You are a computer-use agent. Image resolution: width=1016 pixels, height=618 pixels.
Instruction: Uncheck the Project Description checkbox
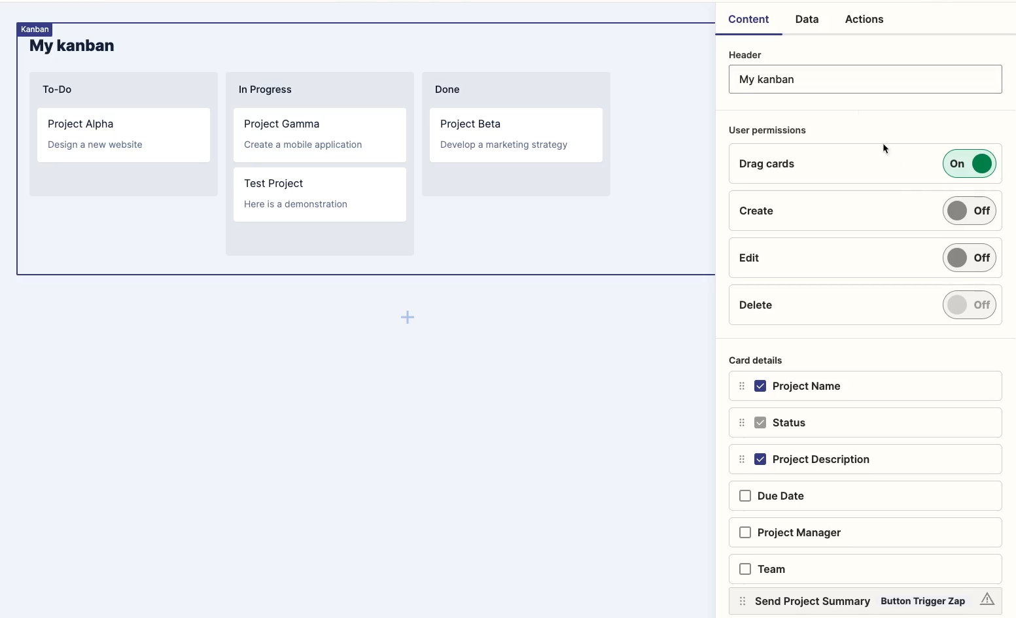click(760, 459)
